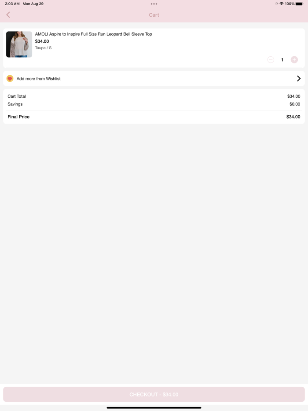Image resolution: width=308 pixels, height=411 pixels.
Task: Tap the Wi-Fi status icon
Action: point(282,4)
